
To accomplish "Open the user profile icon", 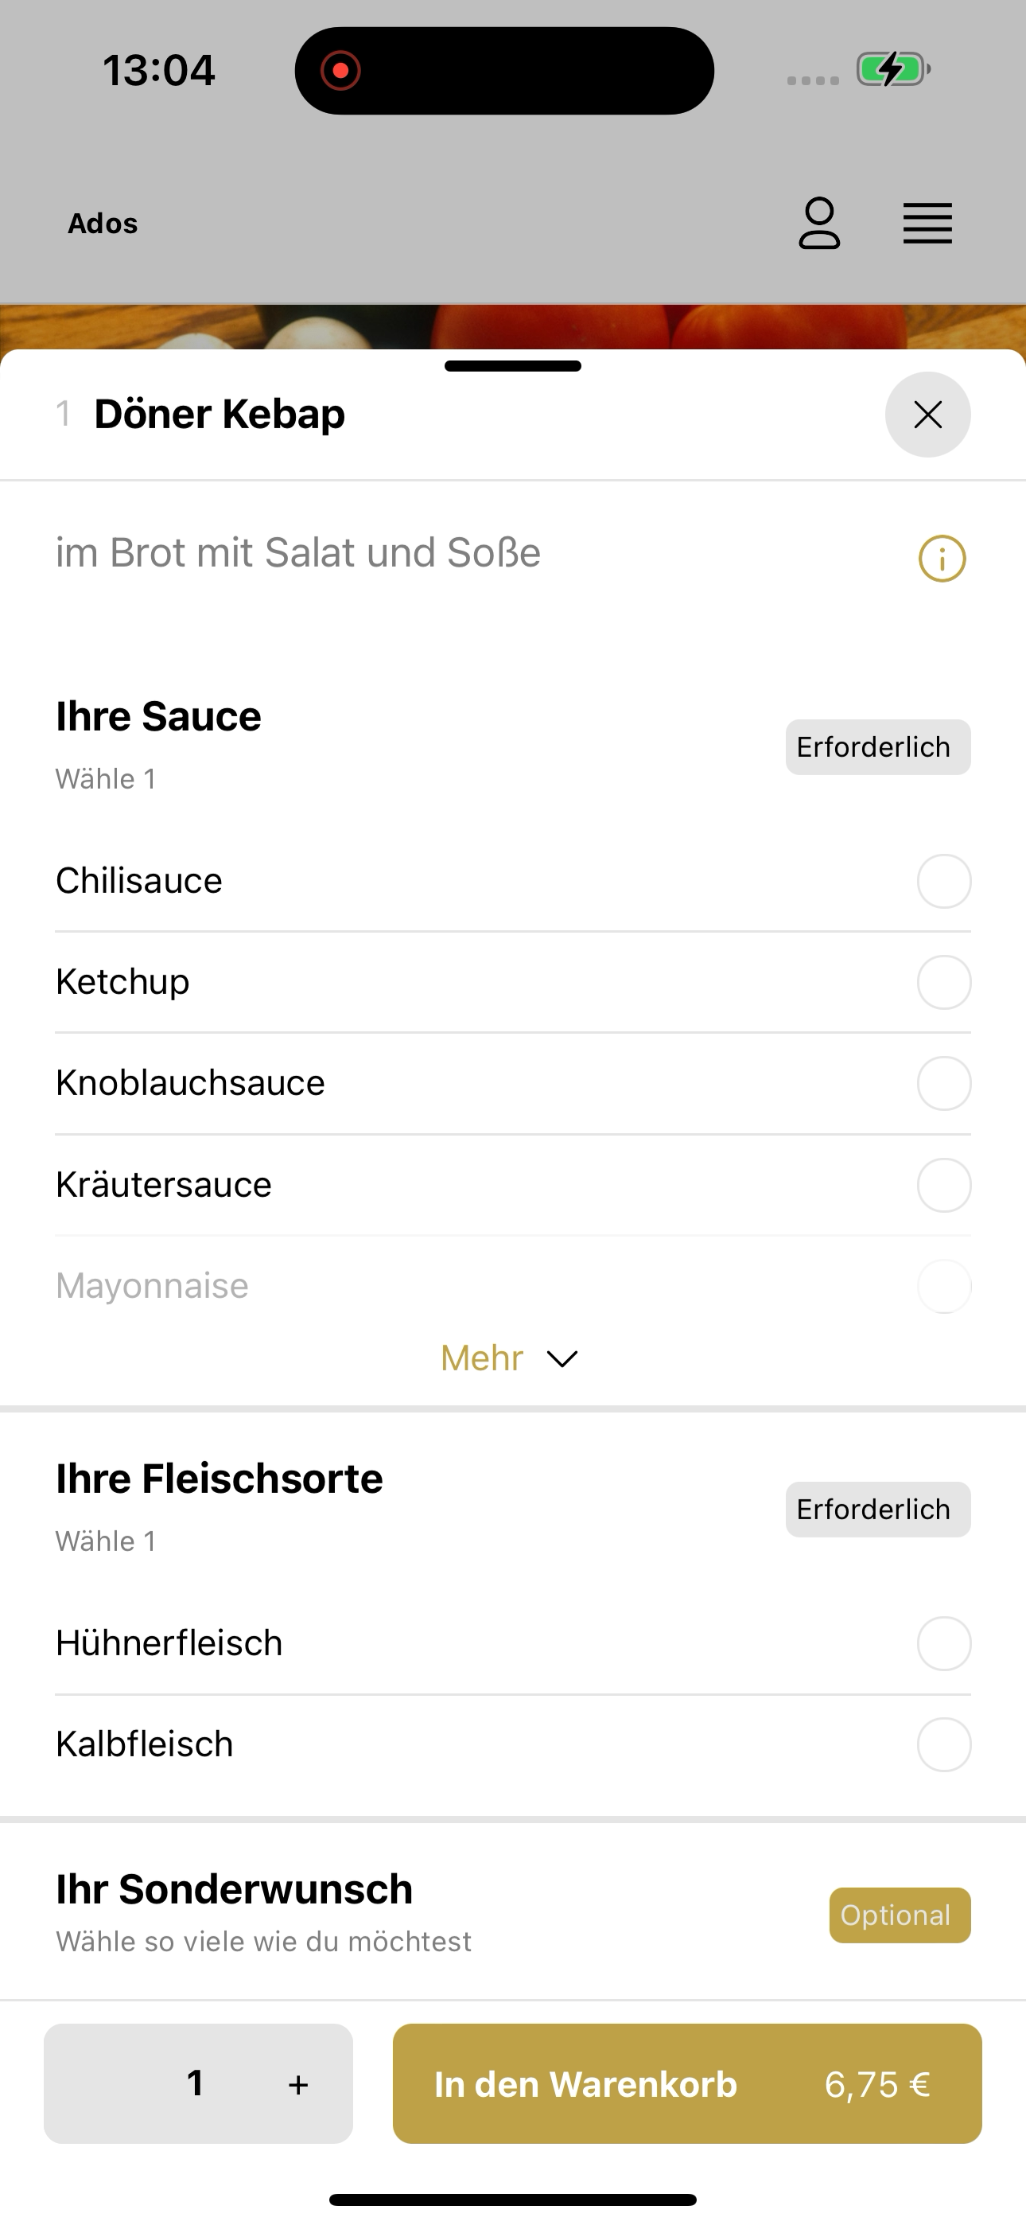I will [x=818, y=224].
